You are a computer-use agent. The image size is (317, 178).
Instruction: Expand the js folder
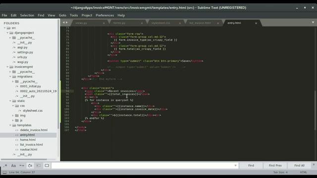[13, 121]
